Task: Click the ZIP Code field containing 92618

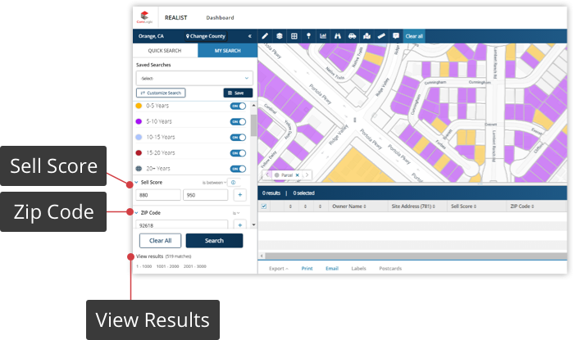Action: [181, 224]
